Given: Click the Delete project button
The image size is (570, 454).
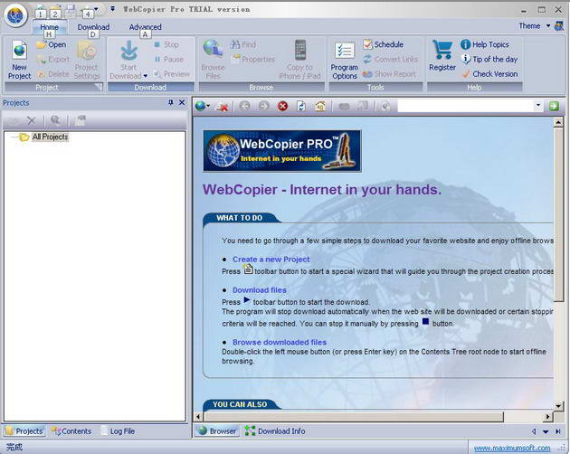Looking at the screenshot, I should pos(53,74).
